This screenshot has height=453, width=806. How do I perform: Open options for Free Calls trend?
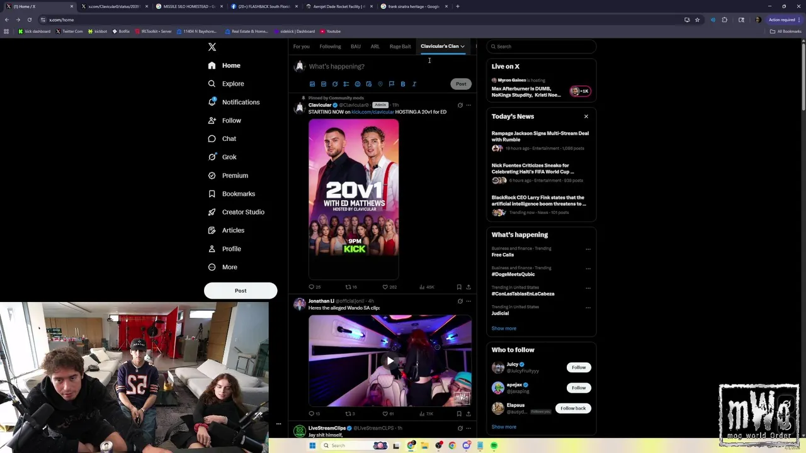tap(588, 249)
